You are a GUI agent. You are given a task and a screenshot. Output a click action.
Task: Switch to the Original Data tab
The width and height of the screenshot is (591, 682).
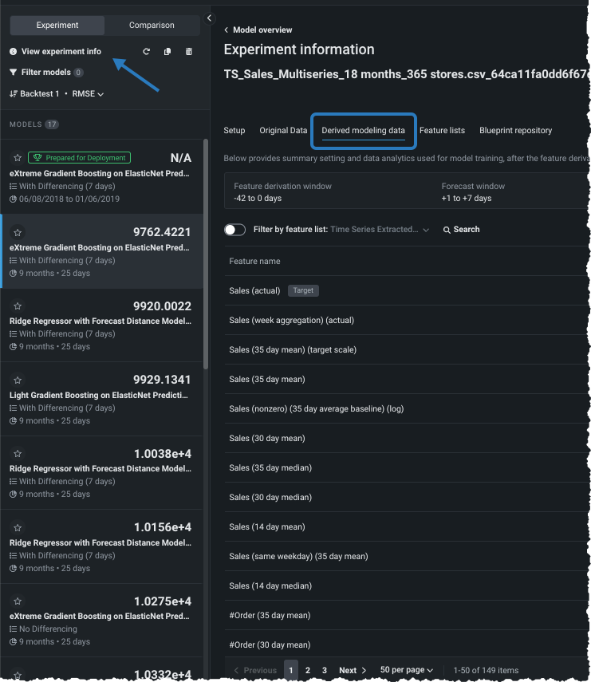283,131
